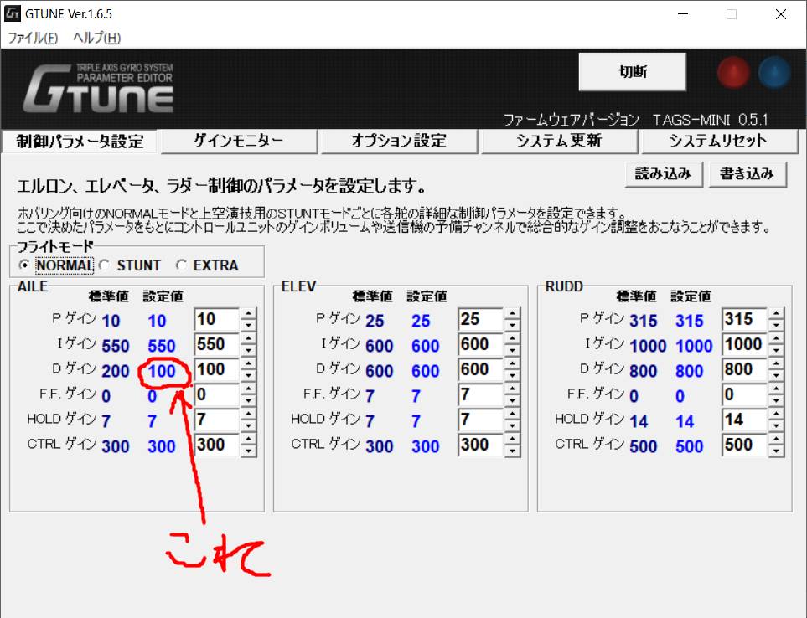This screenshot has height=618, width=807.
Task: Click the AILE CTRL gain input showing 300
Action: [x=217, y=445]
